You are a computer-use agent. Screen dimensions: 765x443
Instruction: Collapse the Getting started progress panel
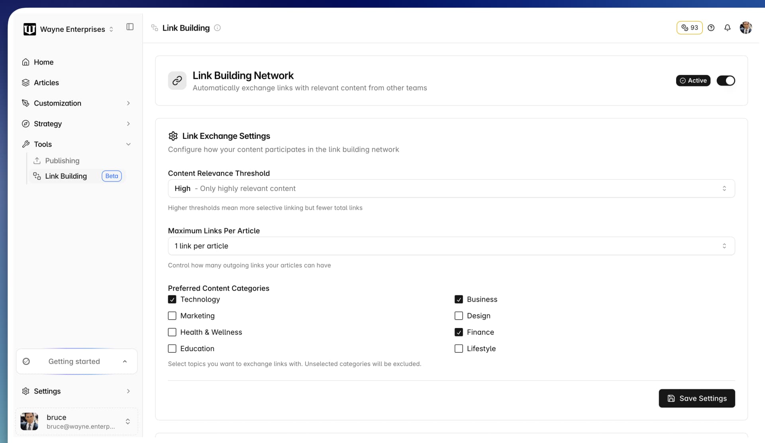125,361
